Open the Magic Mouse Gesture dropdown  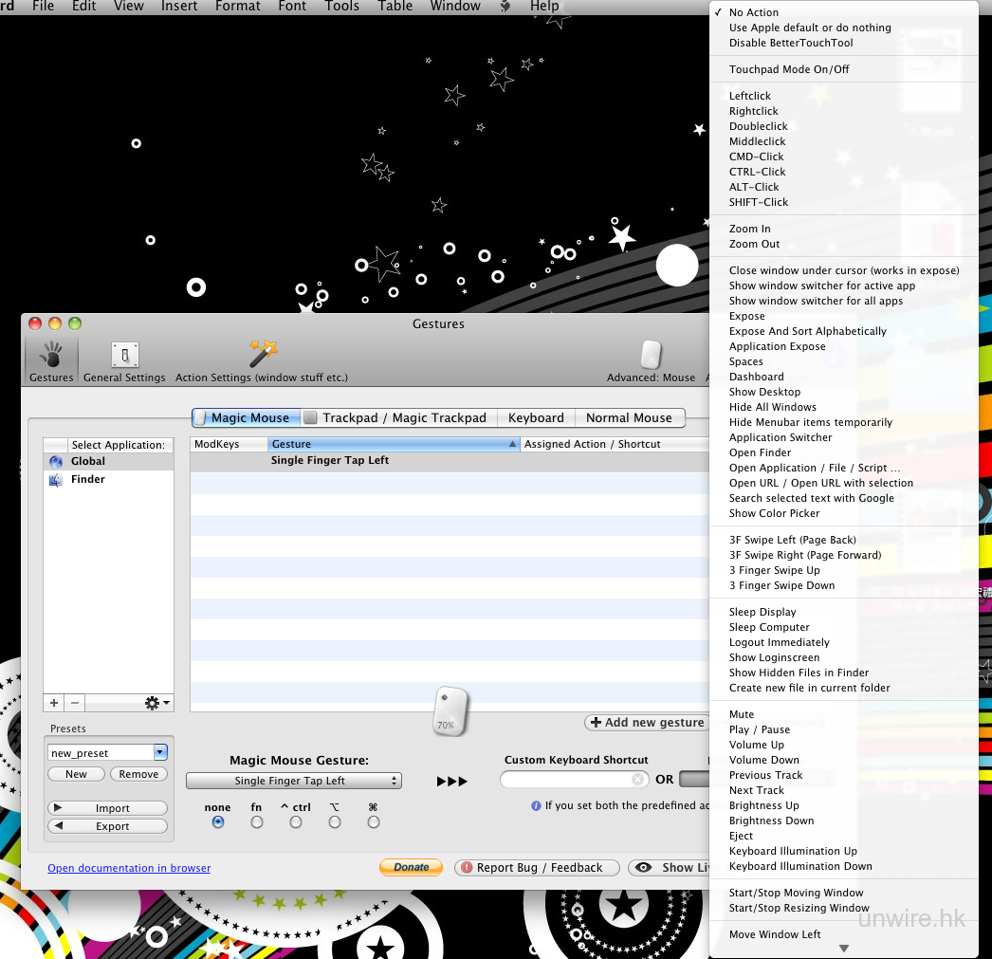tap(294, 781)
